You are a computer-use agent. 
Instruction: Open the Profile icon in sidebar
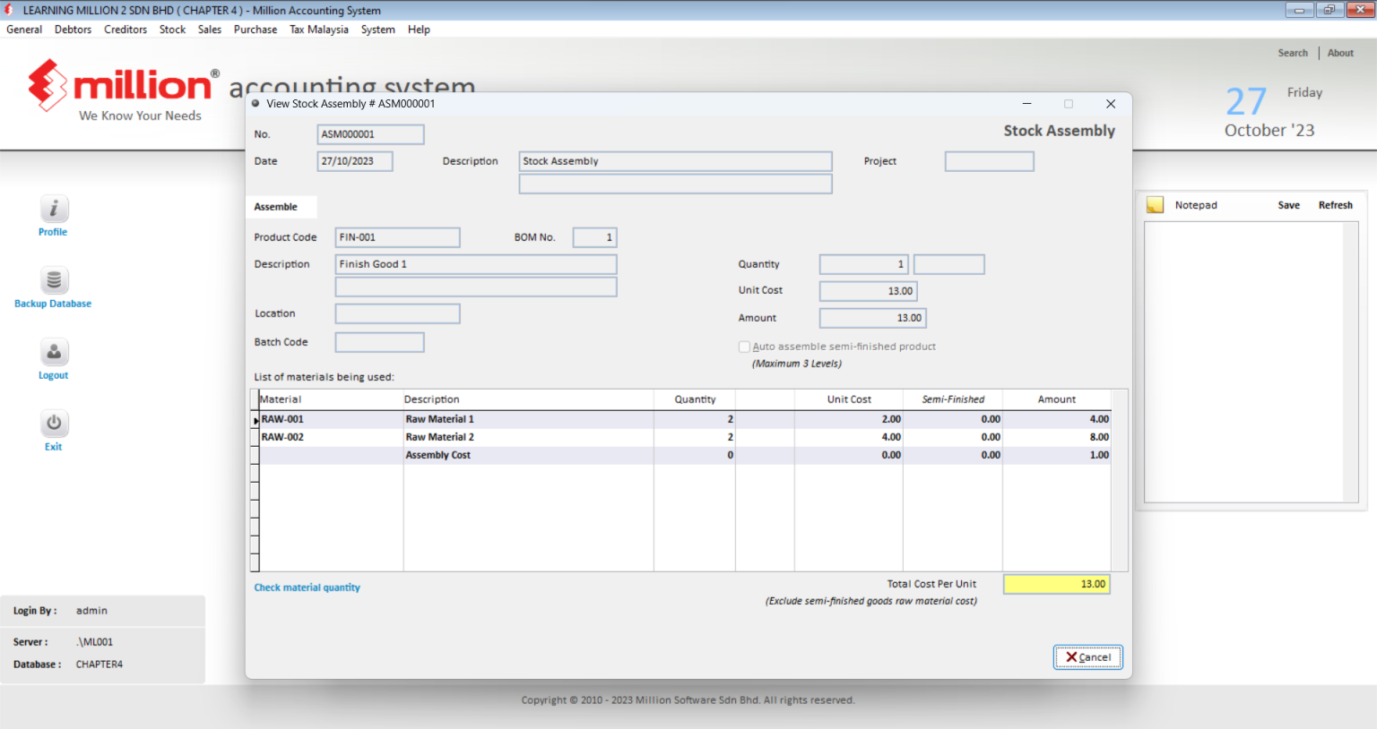54,209
